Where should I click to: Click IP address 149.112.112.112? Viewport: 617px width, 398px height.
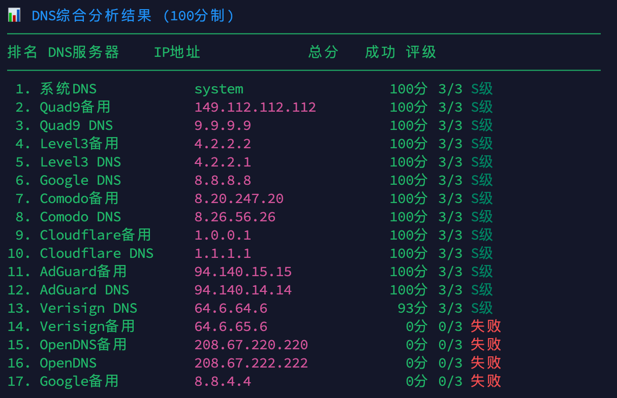tap(255, 107)
